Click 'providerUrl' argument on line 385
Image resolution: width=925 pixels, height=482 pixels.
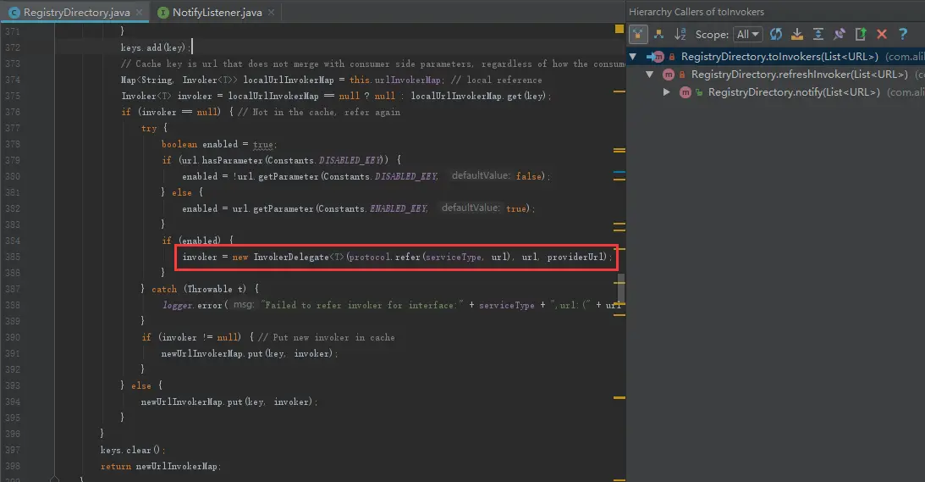pyautogui.click(x=576, y=257)
